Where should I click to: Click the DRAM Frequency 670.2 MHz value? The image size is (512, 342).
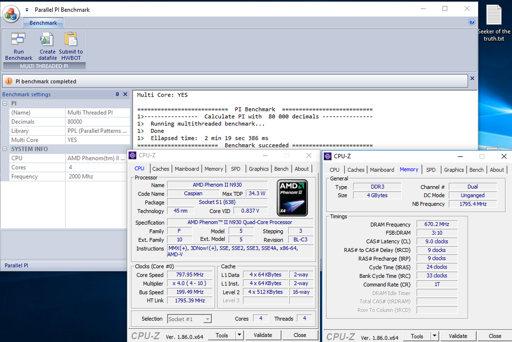(x=437, y=224)
